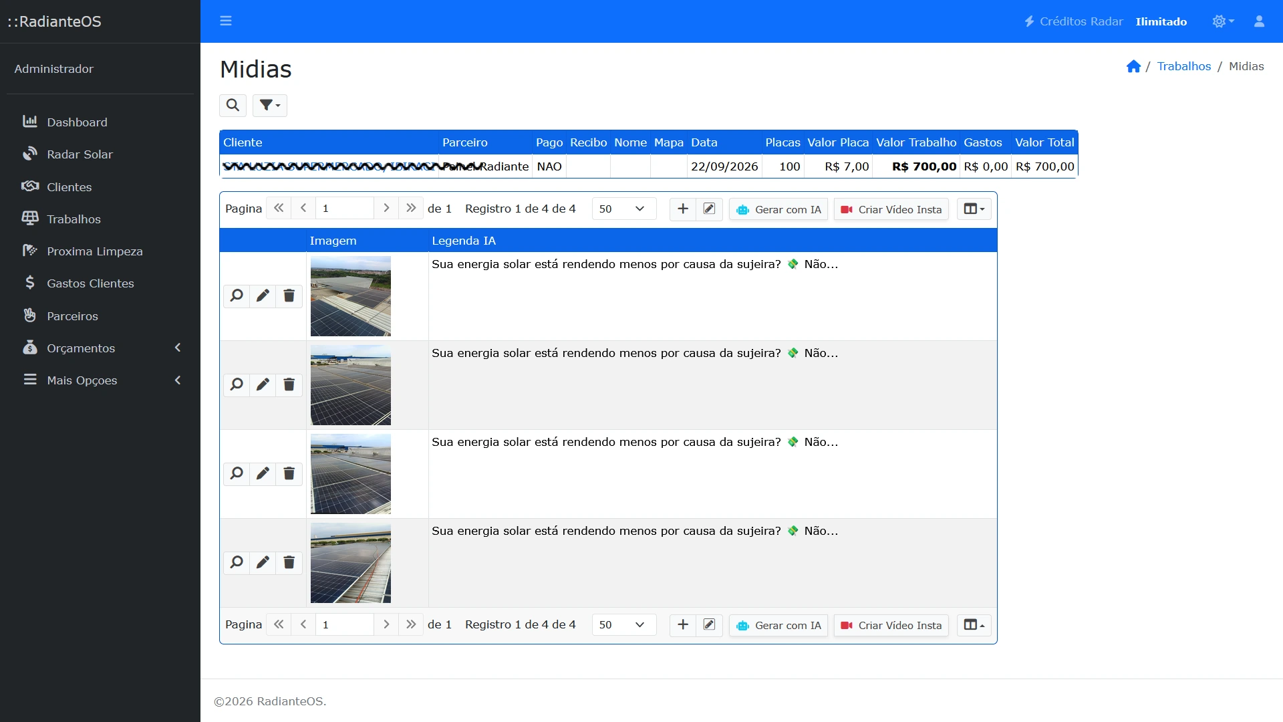This screenshot has height=722, width=1283.
Task: Click top next-page arrow
Action: (386, 209)
